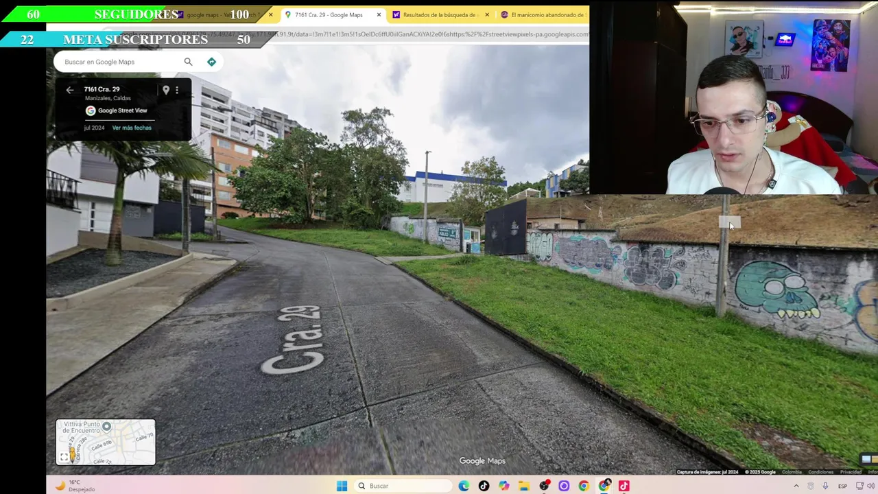Open the three-dot menu in Street View panel
This screenshot has height=494, width=878.
coord(177,90)
